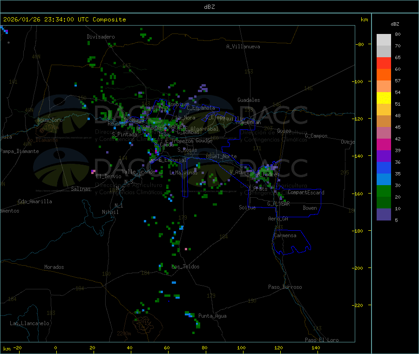The width and height of the screenshot is (419, 354).
Task: Click the La_Nora location label
Action: click(x=186, y=118)
